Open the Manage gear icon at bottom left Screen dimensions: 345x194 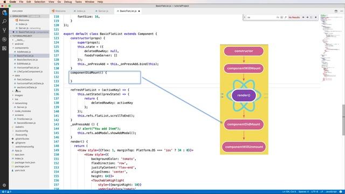[4, 185]
